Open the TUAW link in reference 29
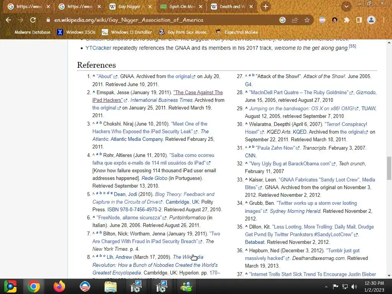This screenshot has width=392, height=294. pos(369,108)
